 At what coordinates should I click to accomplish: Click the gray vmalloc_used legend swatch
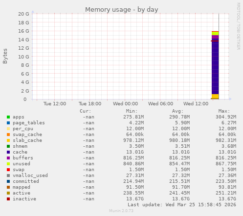(x=8, y=176)
